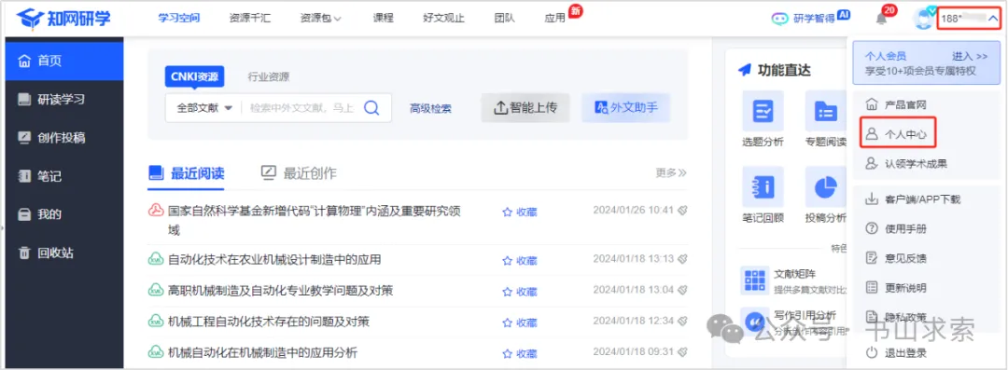
Task: Click the user avatar icon
Action: pyautogui.click(x=923, y=19)
